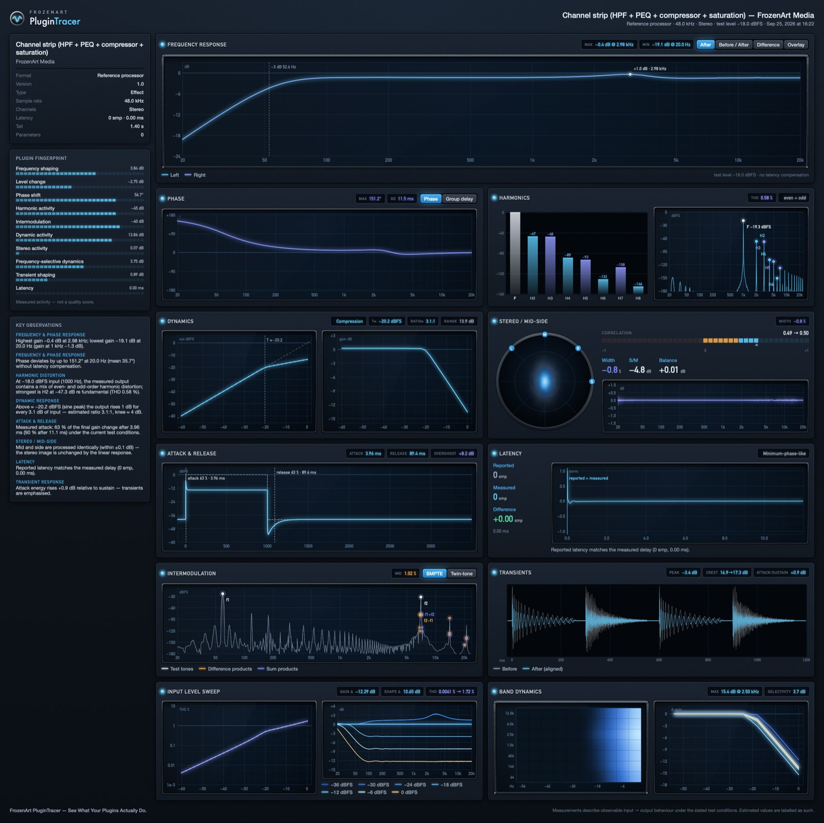Click the S marker on the stereo vectorscope
824x823 pixels.
coord(592,382)
